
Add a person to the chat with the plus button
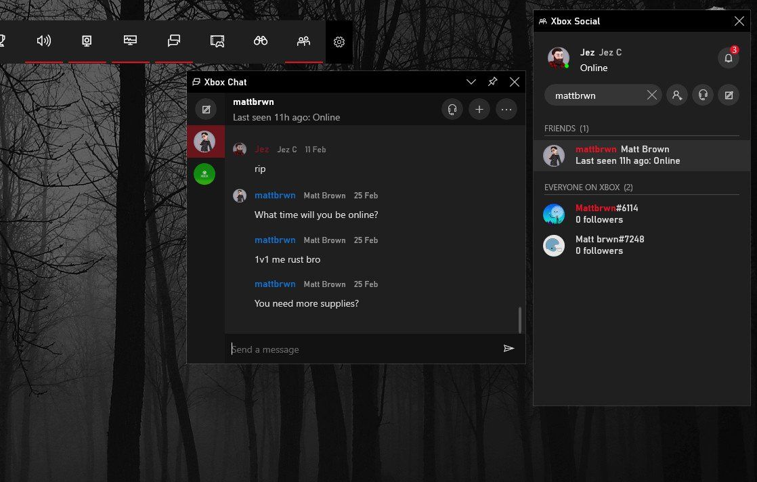(479, 109)
